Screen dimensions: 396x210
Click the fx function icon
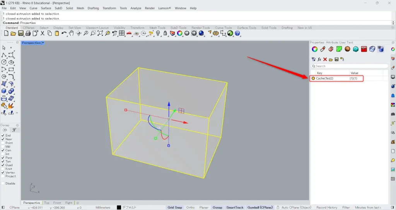coord(319,59)
